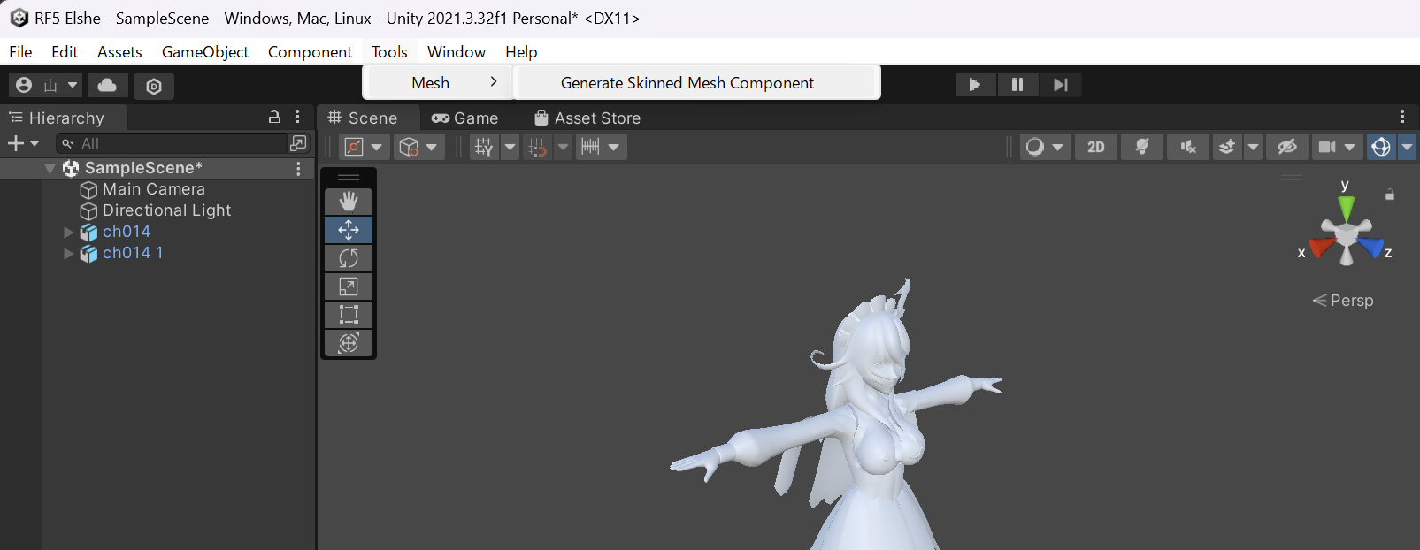Start Play mode

click(975, 84)
